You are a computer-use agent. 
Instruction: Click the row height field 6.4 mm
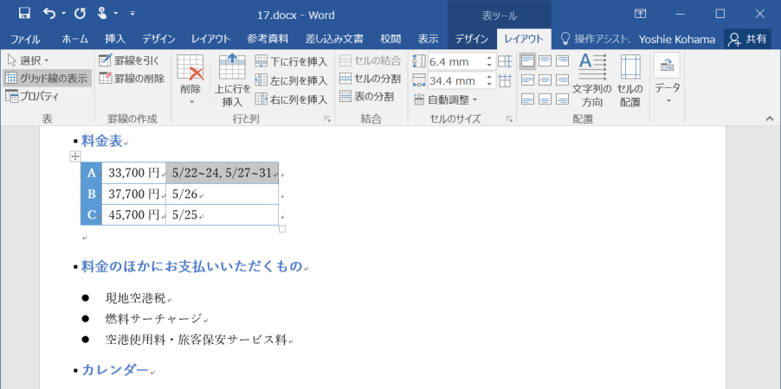pos(455,61)
